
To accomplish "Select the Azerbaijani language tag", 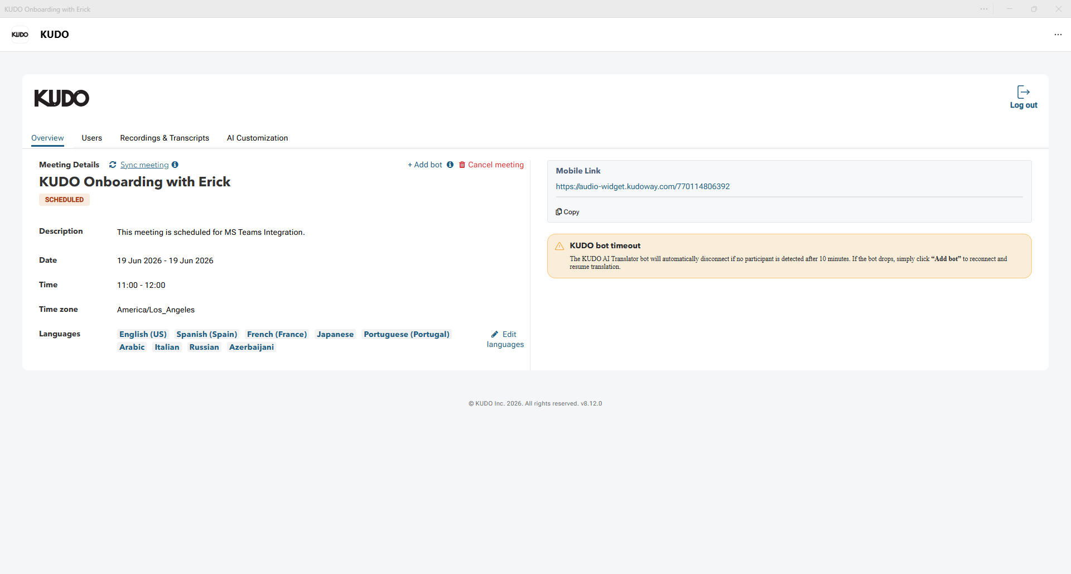I will pos(252,347).
